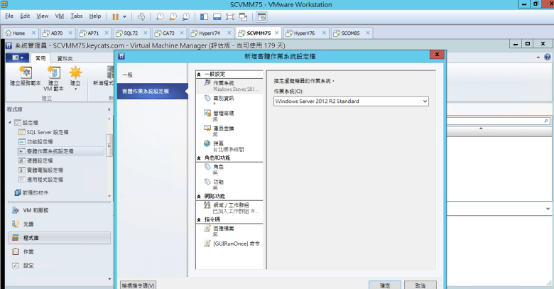This screenshot has height=289, width=554.
Task: Click the 取消 button
Action: pos(420,285)
